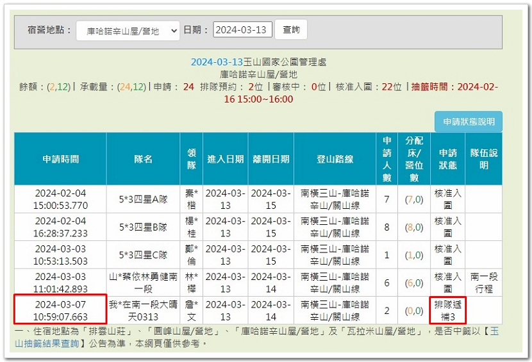Click the 申請人數 column header
The height and width of the screenshot is (362, 532).
tap(387, 159)
